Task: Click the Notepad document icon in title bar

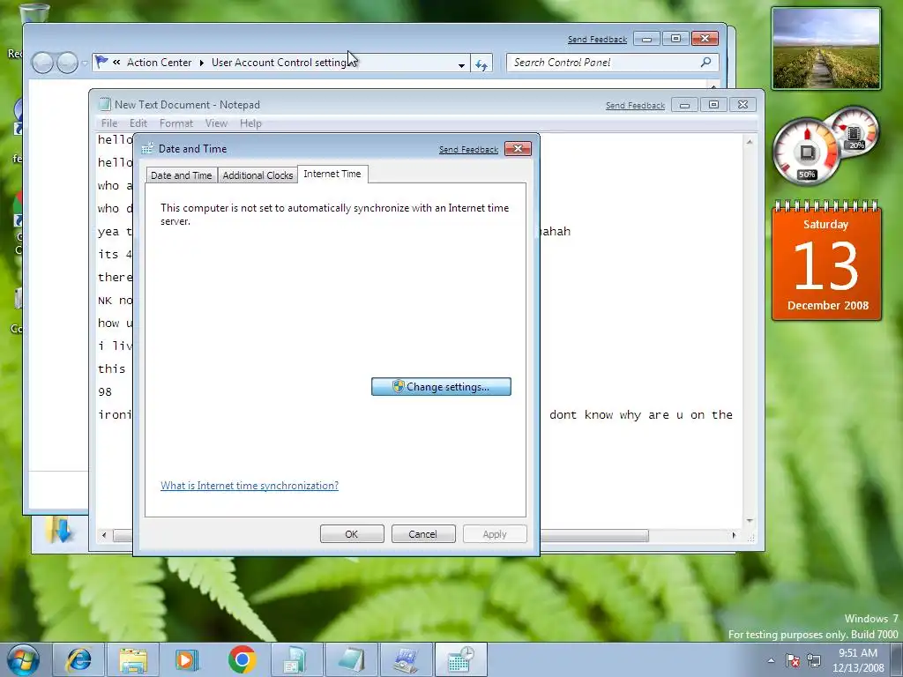Action: pyautogui.click(x=104, y=104)
